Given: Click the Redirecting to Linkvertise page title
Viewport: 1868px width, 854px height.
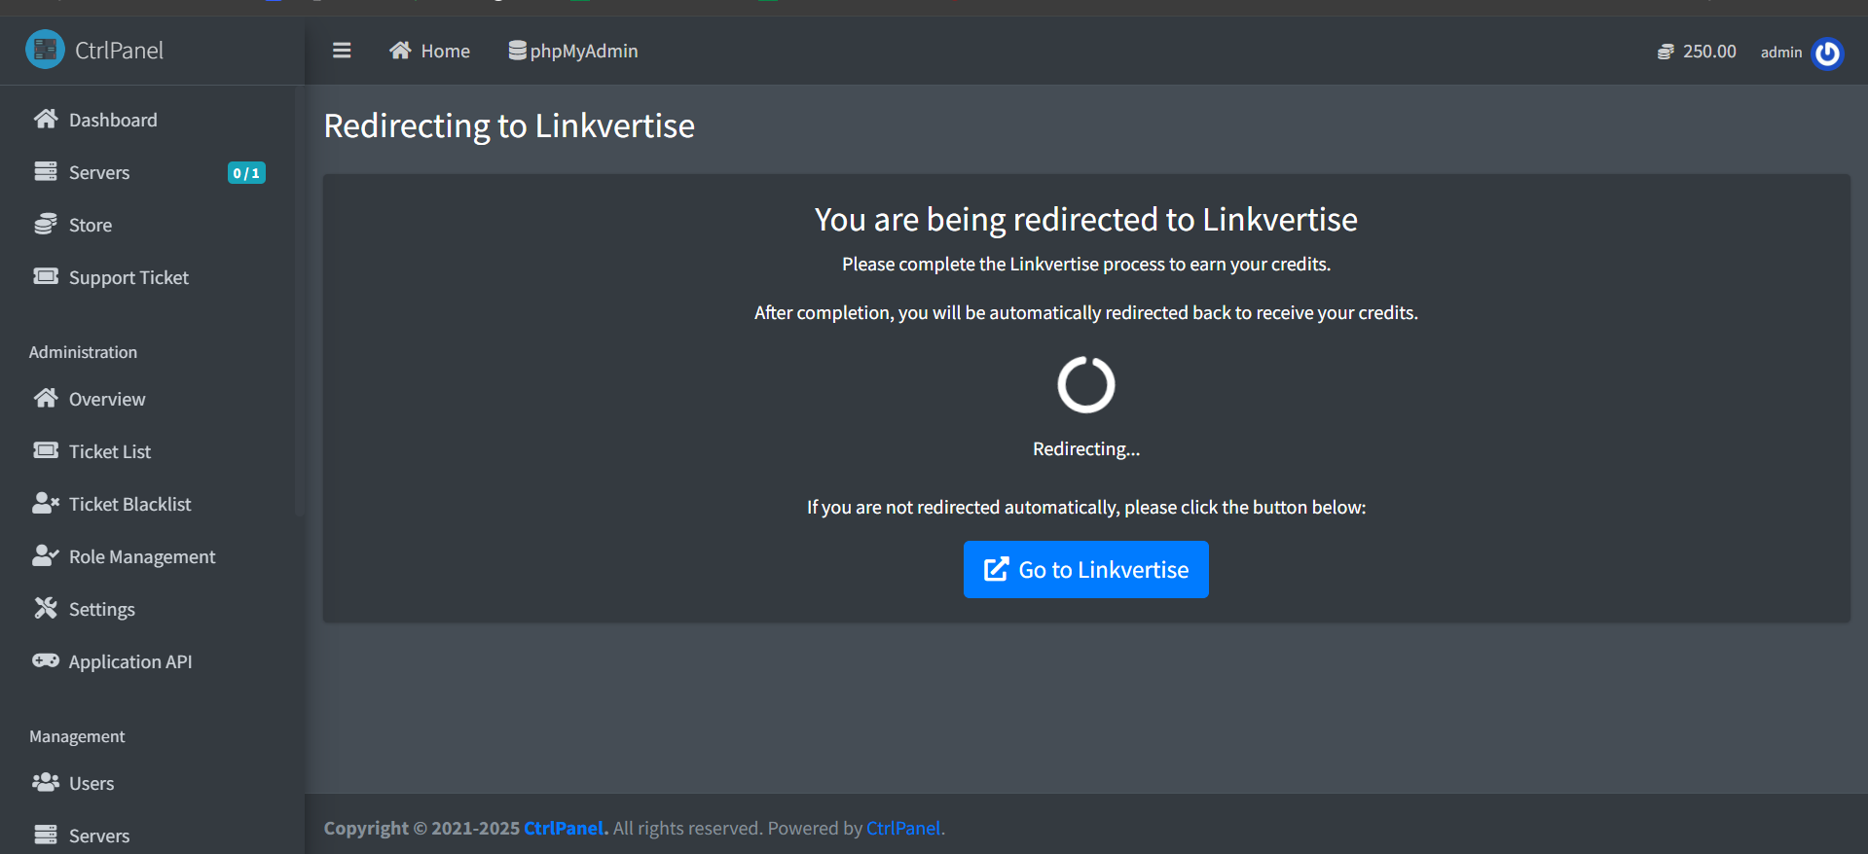Looking at the screenshot, I should click(x=509, y=125).
